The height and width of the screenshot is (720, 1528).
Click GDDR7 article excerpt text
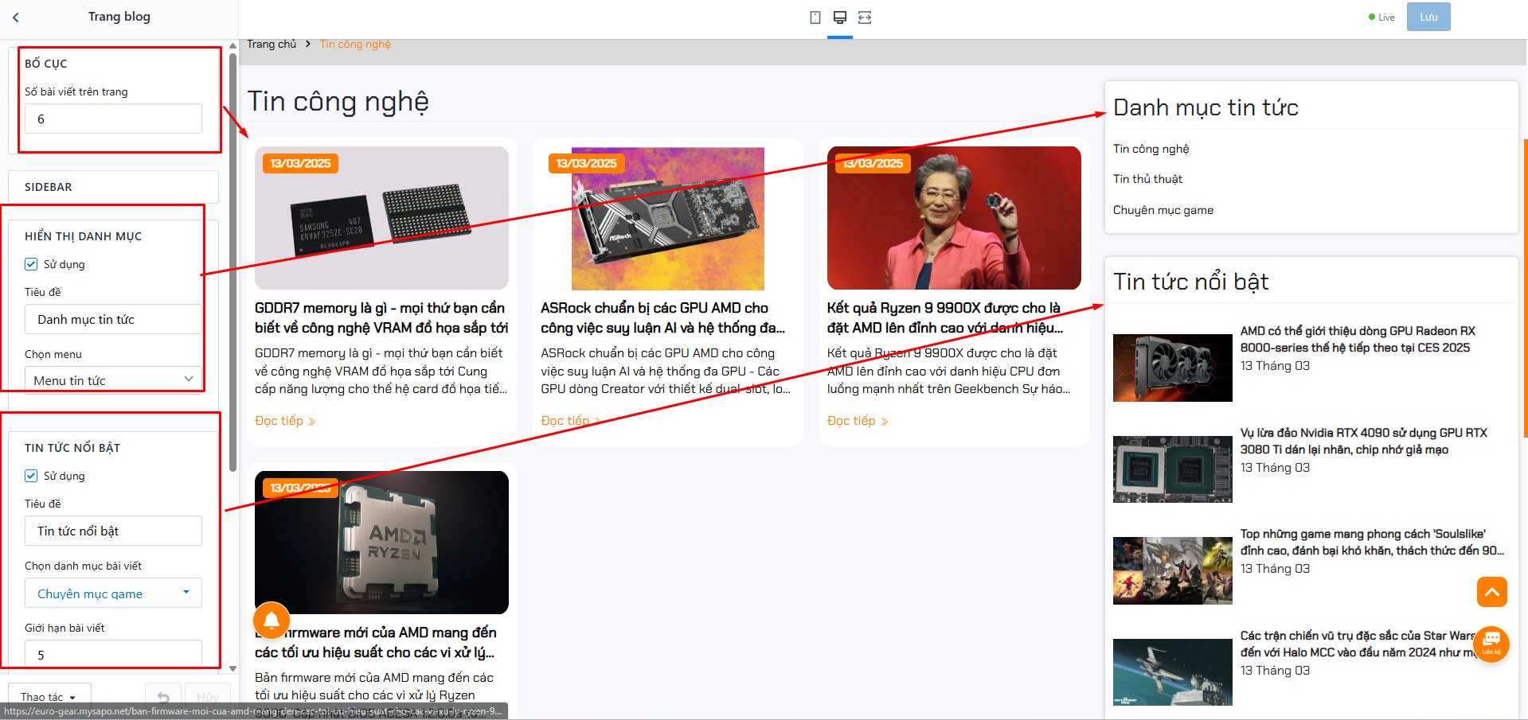pyautogui.click(x=381, y=371)
